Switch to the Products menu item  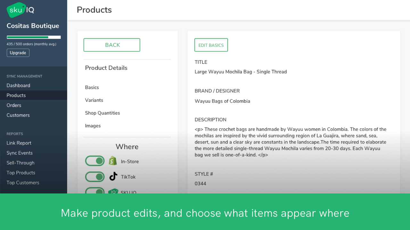point(16,95)
